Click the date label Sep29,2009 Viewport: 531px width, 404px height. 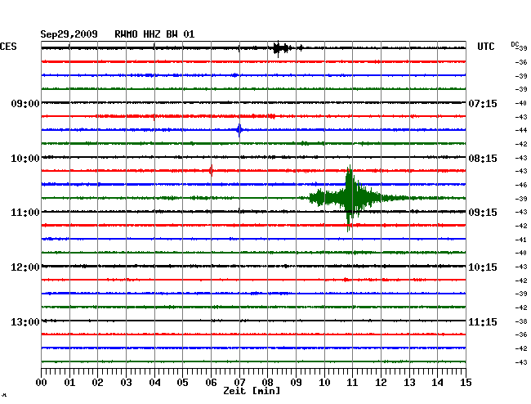point(69,34)
